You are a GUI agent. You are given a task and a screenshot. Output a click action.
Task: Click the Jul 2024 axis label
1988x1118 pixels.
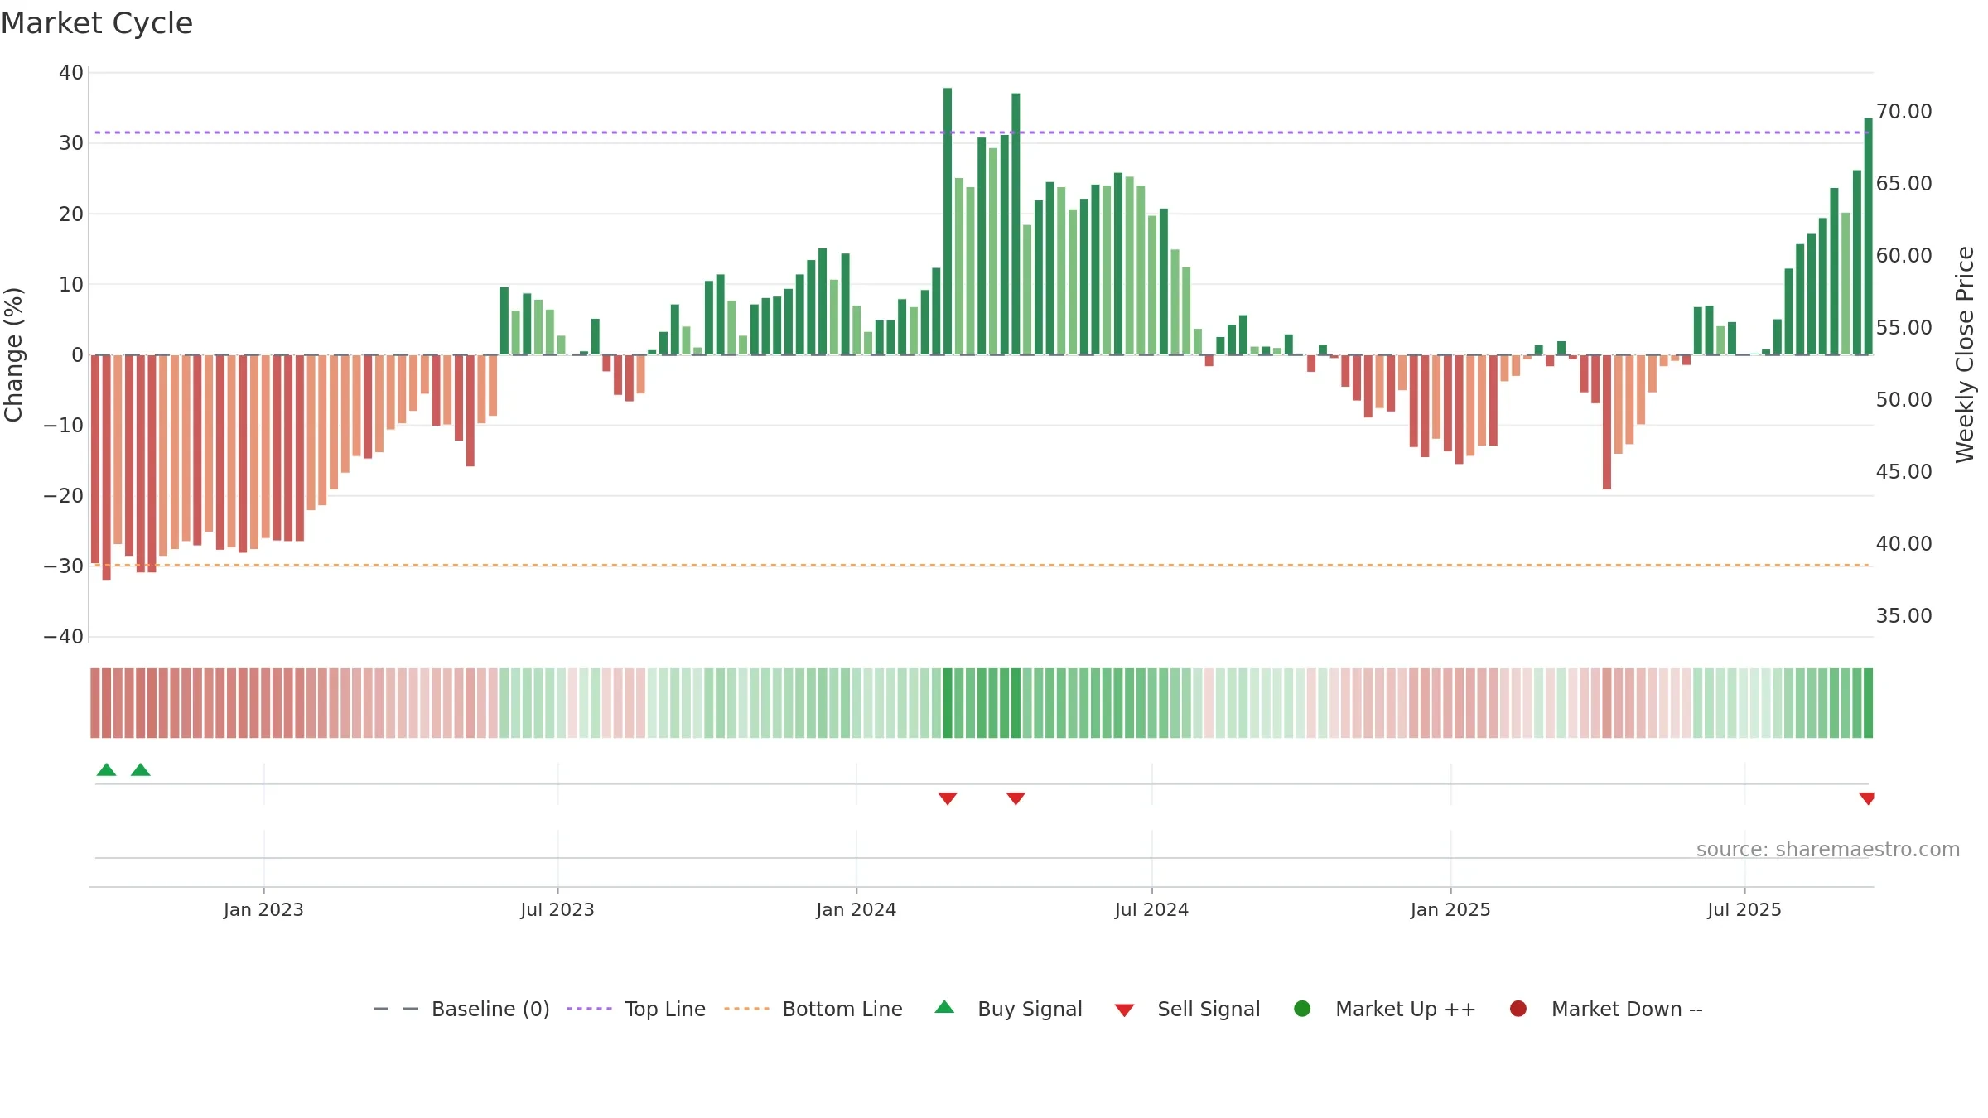(1151, 910)
